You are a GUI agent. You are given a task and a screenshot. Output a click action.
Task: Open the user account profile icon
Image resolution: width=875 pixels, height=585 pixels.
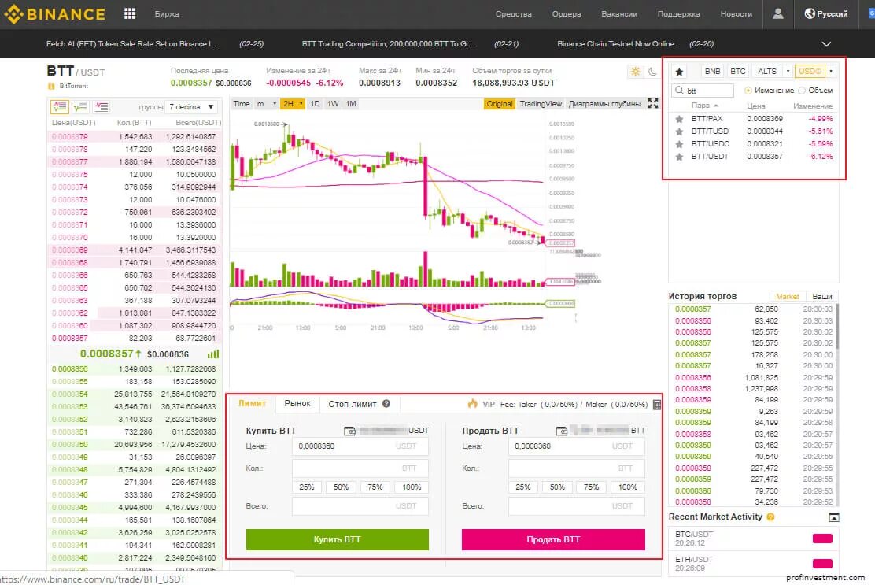point(777,13)
